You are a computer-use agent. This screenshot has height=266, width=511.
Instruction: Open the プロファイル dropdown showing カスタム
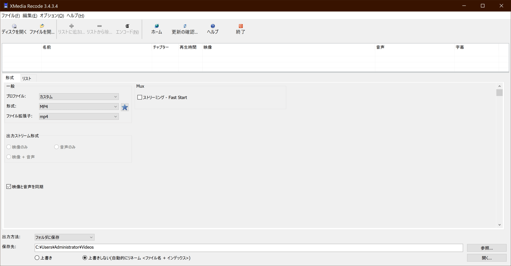coord(79,97)
